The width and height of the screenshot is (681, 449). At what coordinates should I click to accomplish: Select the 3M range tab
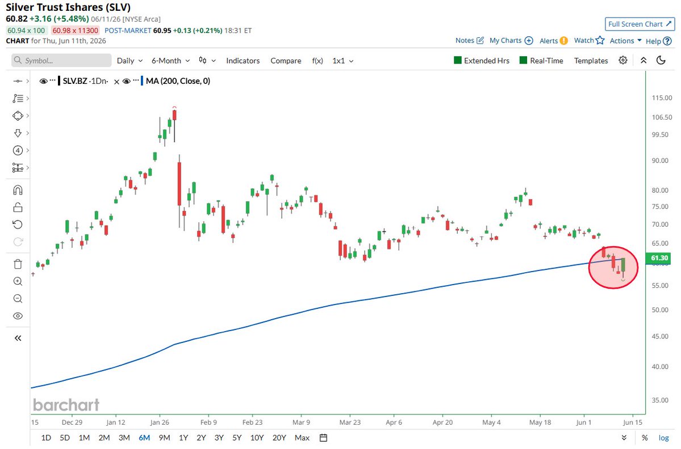[x=124, y=438]
